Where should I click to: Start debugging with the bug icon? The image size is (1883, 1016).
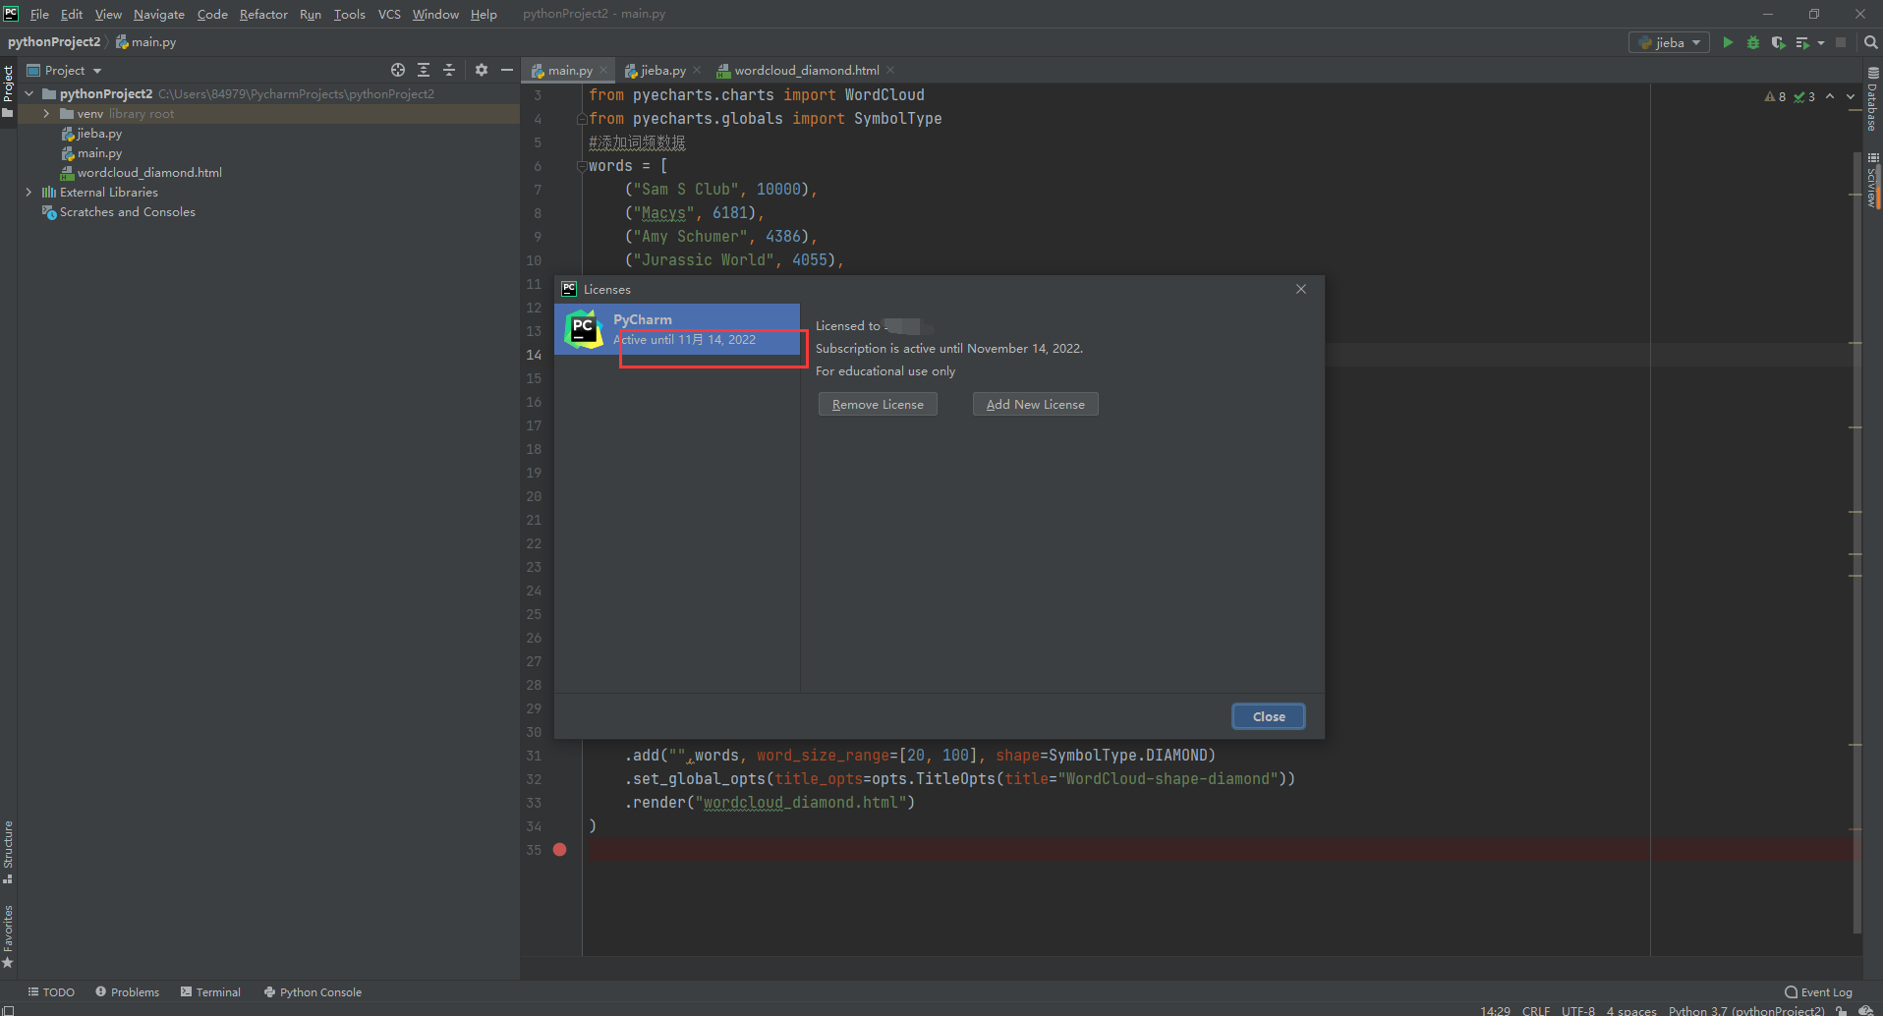tap(1752, 42)
